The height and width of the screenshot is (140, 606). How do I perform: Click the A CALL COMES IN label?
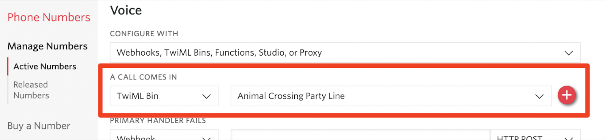[144, 77]
